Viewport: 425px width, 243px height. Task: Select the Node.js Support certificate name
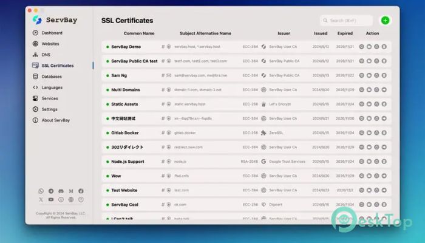[127, 162]
